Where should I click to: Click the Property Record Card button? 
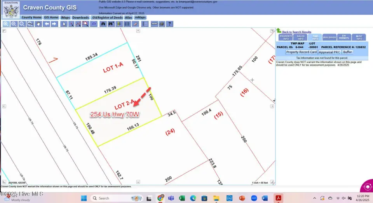tap(301, 52)
